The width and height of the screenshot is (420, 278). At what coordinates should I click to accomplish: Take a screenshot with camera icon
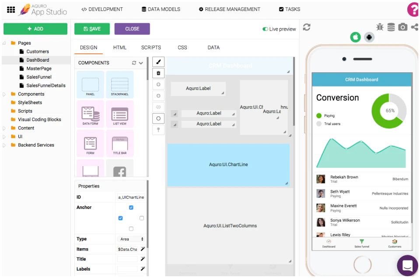point(403,27)
